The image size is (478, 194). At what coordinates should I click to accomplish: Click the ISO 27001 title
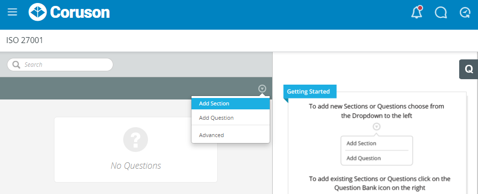tap(25, 40)
